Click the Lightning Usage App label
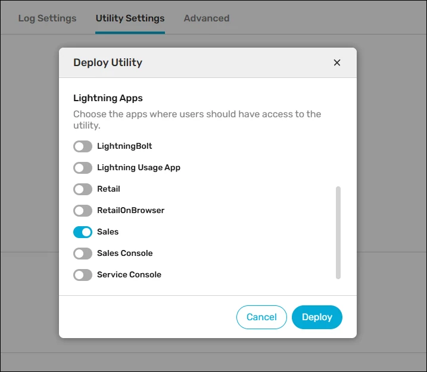Image resolution: width=427 pixels, height=372 pixels. (x=139, y=168)
